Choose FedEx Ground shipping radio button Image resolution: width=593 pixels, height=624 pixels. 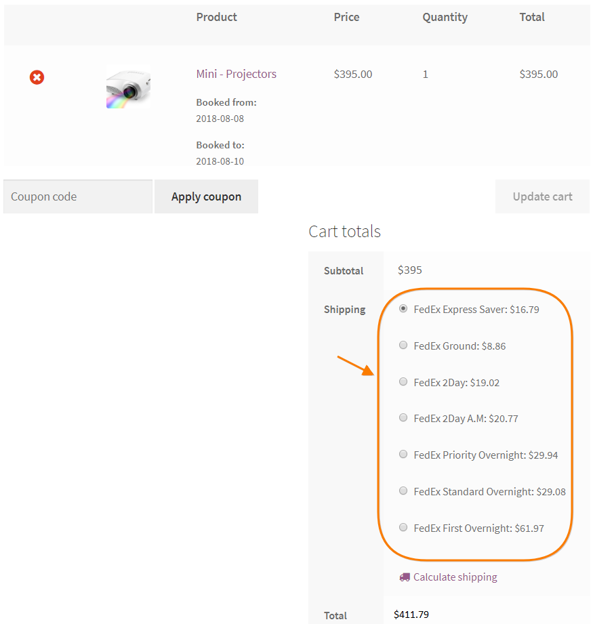tap(403, 345)
